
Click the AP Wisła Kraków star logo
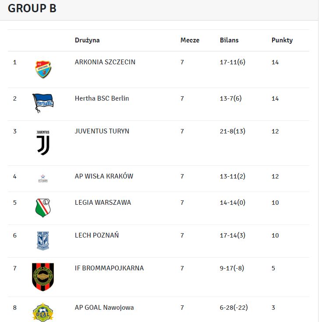tap(43, 178)
